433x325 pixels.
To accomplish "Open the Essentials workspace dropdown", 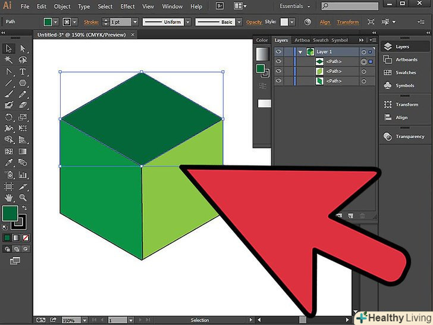I will point(309,6).
